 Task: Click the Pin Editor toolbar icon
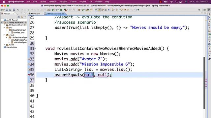138,10
